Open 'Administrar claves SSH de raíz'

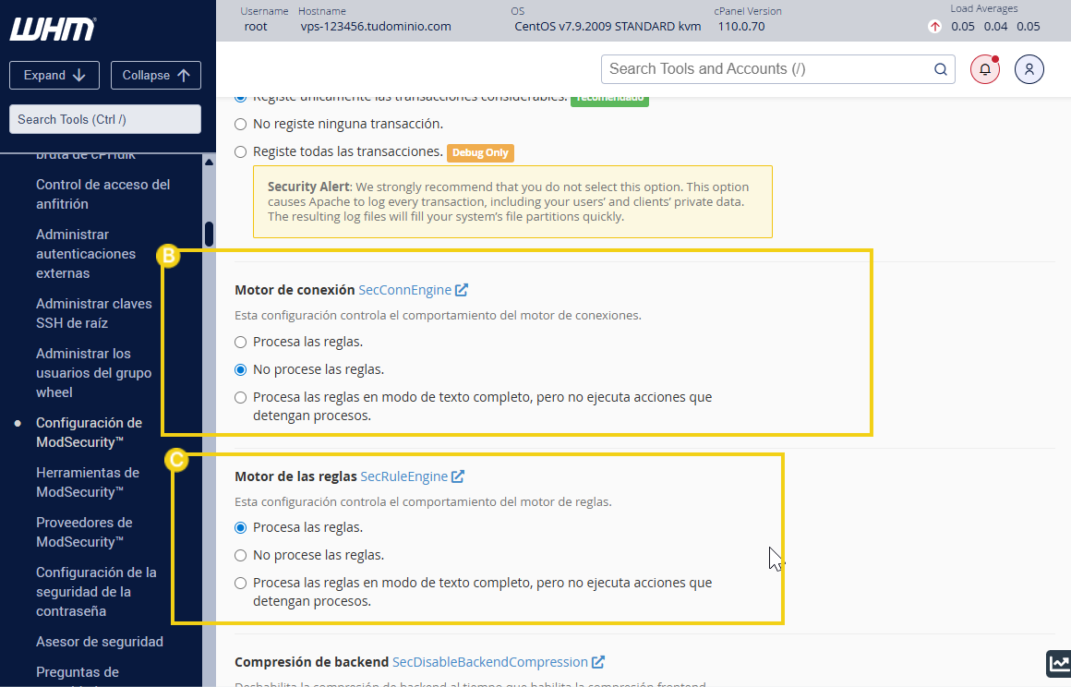pyautogui.click(x=94, y=313)
